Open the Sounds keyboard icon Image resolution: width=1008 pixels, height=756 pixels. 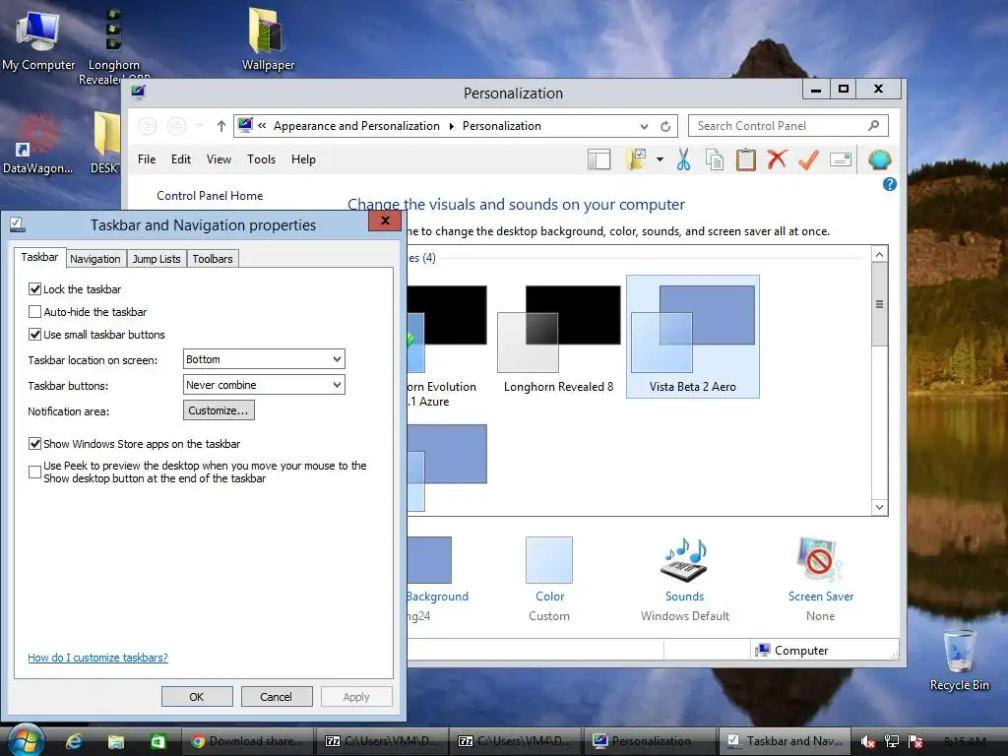pos(684,559)
